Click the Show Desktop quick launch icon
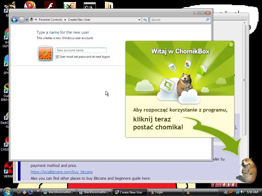The width and height of the screenshot is (262, 196). pyautogui.click(x=31, y=192)
